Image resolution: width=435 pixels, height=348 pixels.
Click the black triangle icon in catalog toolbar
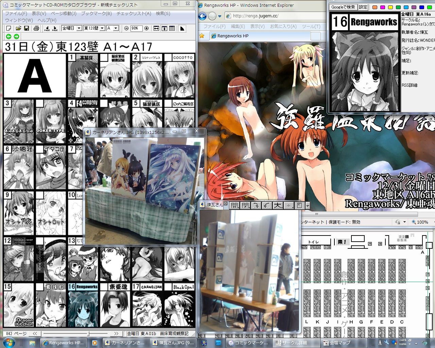[x=182, y=28]
